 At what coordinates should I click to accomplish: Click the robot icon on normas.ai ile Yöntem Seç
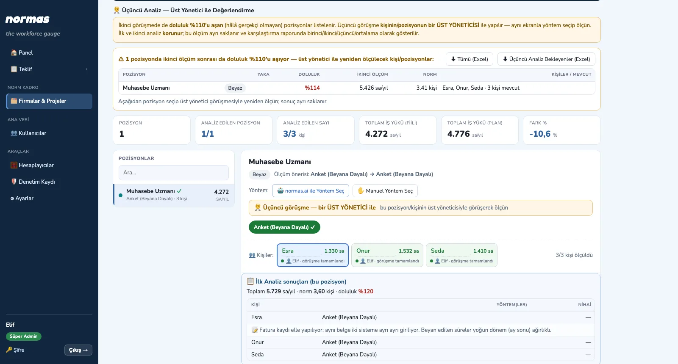(280, 191)
